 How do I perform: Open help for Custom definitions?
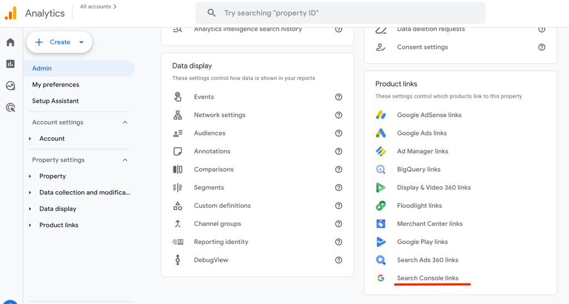tap(338, 206)
